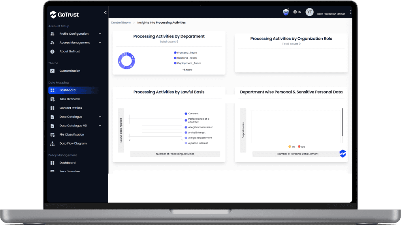Open About GoTrust menu item
401x225 pixels.
(70, 52)
